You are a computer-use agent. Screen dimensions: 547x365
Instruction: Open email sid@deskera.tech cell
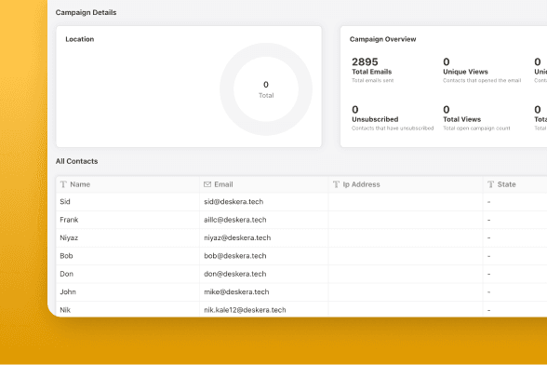[233, 202]
